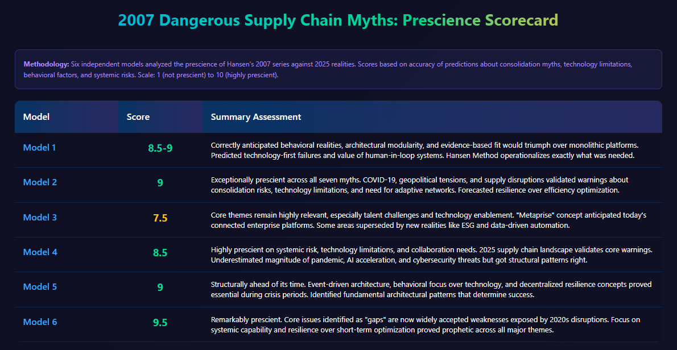Click the Model 1 link
The width and height of the screenshot is (677, 350).
(x=40, y=148)
